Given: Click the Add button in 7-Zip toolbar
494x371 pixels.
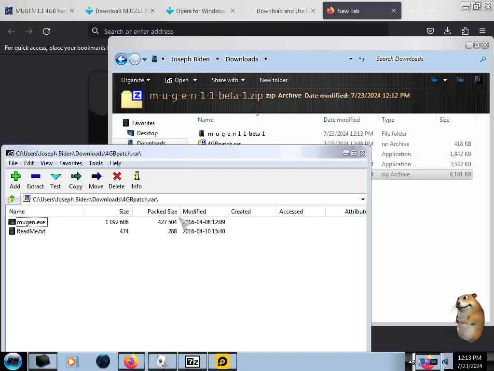Looking at the screenshot, I should (15, 180).
